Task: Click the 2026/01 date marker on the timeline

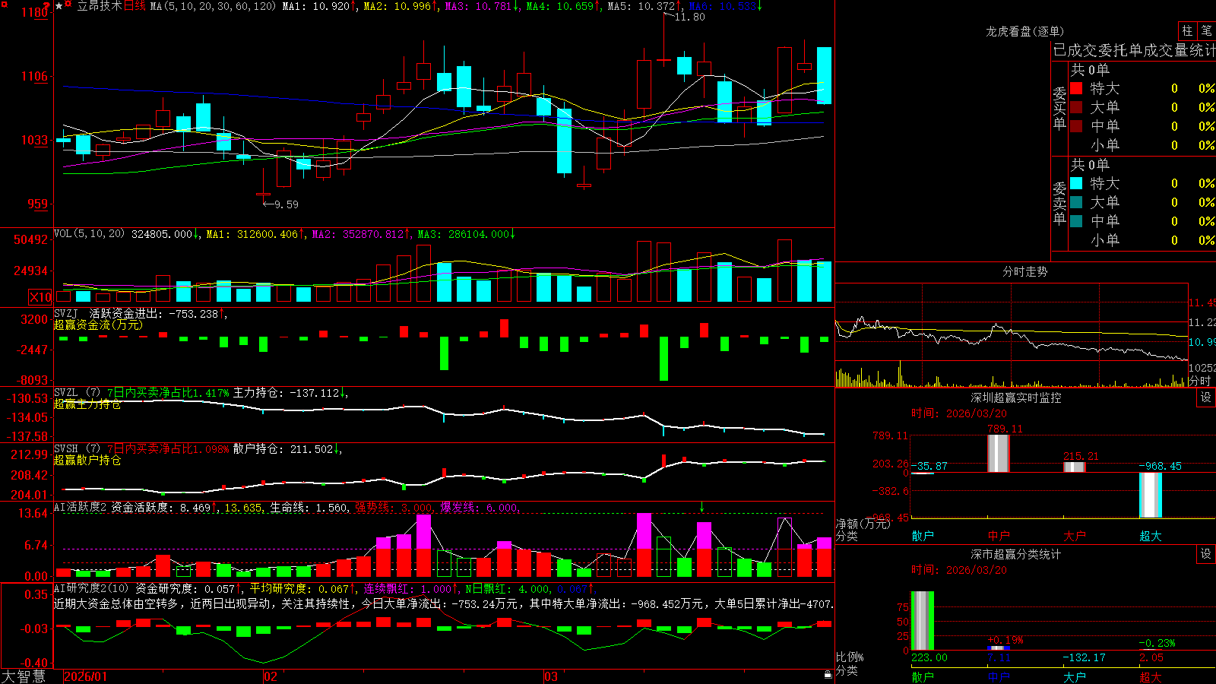Action: (86, 676)
